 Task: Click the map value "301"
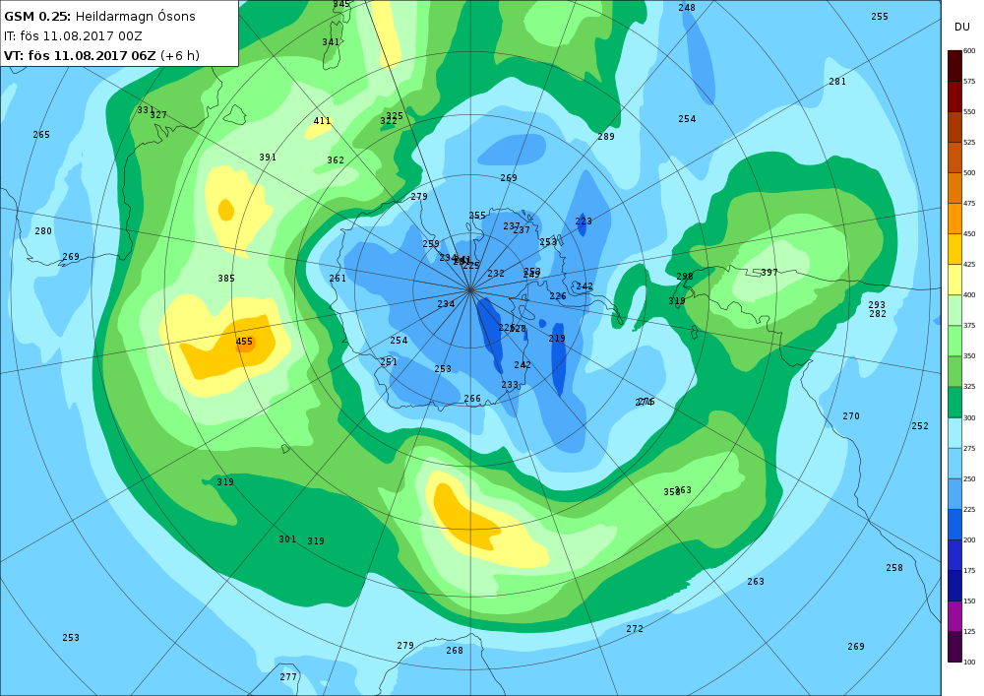[x=288, y=539]
